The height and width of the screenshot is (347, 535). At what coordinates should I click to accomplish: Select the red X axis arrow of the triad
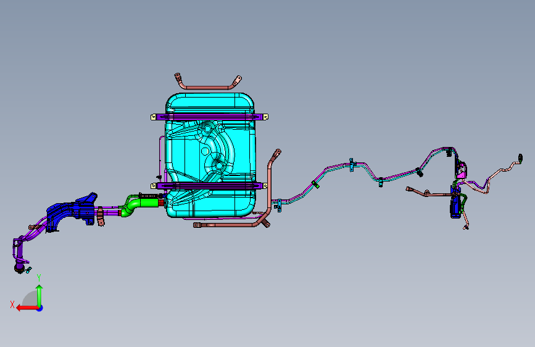click(x=27, y=308)
